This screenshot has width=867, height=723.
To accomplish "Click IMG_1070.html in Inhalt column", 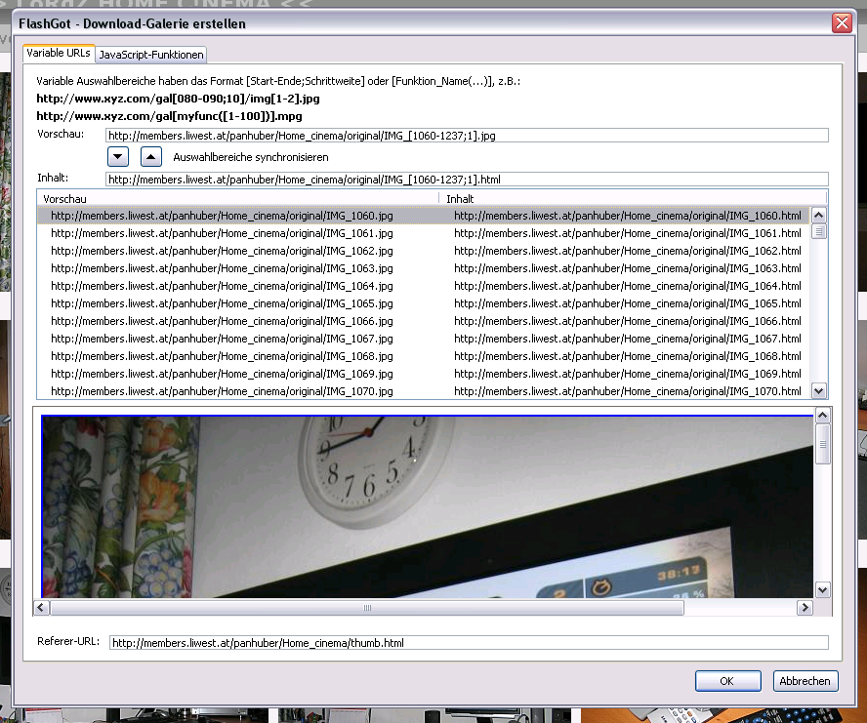I will [628, 391].
